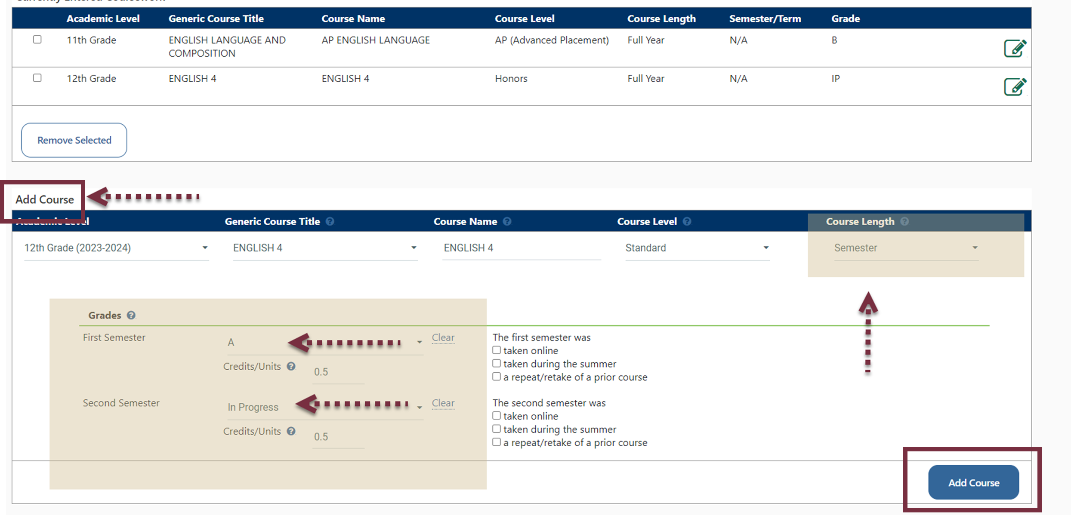Screen dimensions: 1071x515
Task: Open Course Length help icon
Action: click(x=904, y=221)
